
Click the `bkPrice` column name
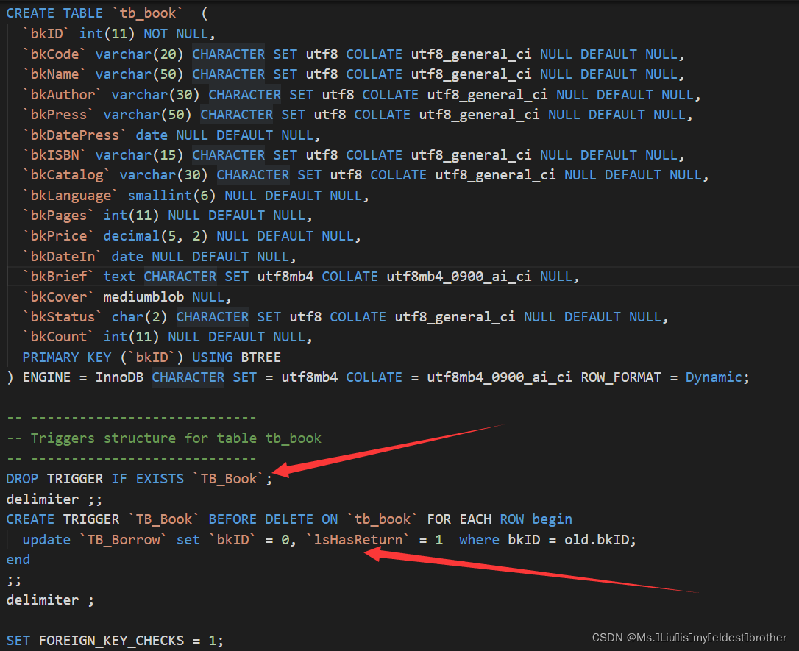(59, 236)
